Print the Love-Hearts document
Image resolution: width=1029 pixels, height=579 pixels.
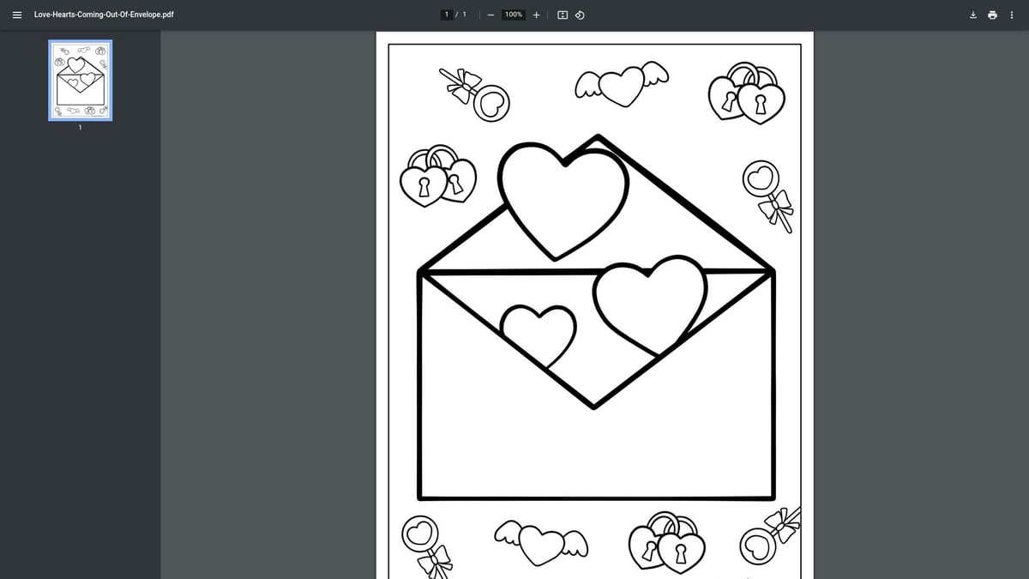pos(992,15)
